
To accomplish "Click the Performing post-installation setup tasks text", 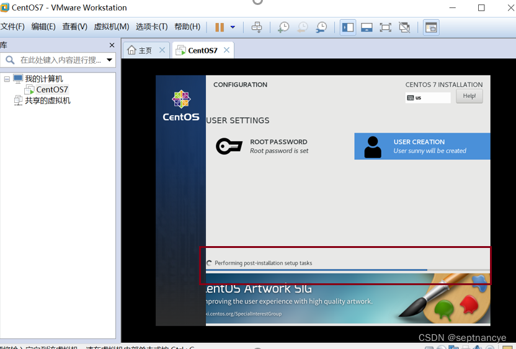I will [263, 263].
